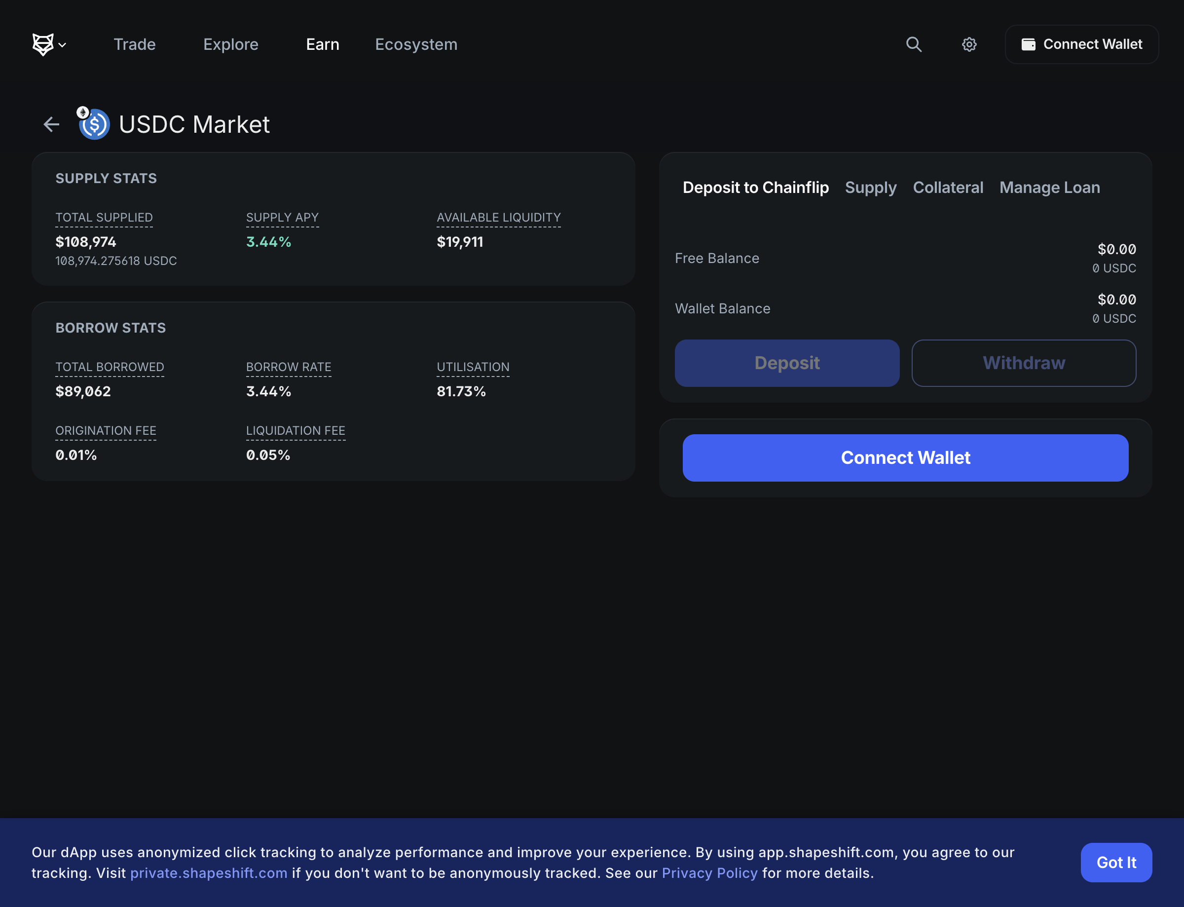Open the Ecosystem menu
1184x907 pixels.
pyautogui.click(x=416, y=44)
